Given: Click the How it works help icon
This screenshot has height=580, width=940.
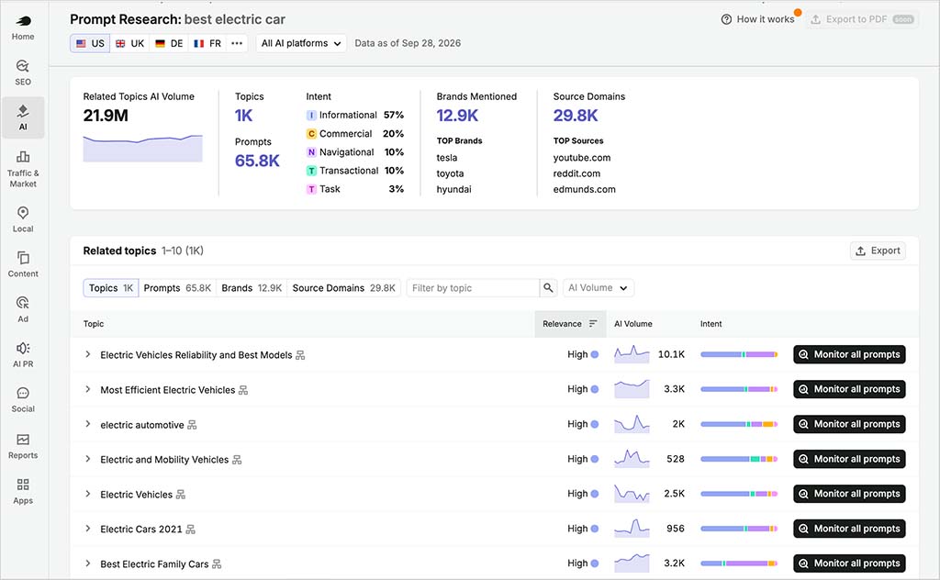Looking at the screenshot, I should (x=726, y=19).
